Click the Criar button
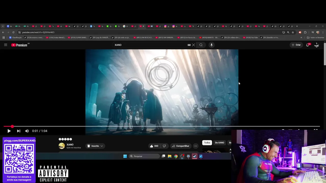This screenshot has width=326, height=183. coord(296,45)
